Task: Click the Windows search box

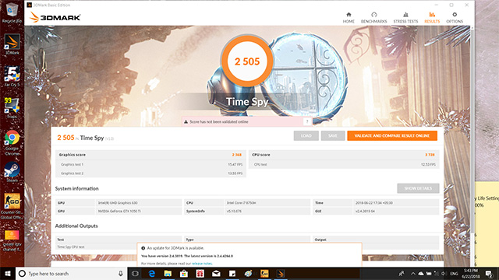Action: coord(72,273)
